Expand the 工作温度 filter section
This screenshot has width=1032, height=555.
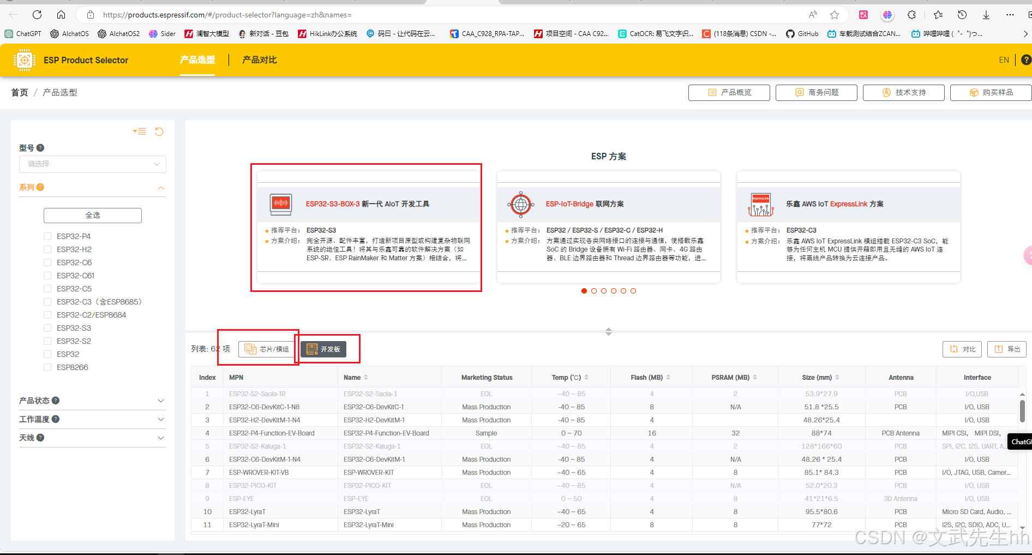[161, 419]
